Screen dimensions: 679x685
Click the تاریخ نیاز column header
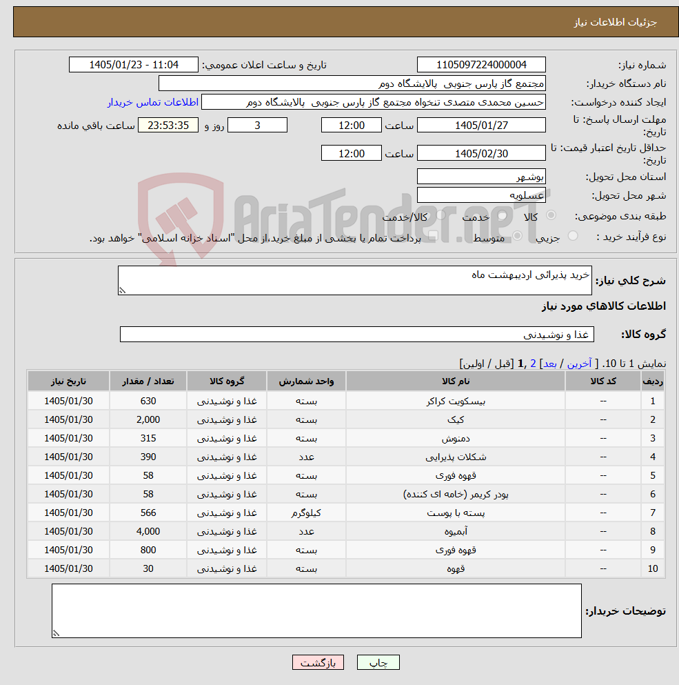(68, 381)
